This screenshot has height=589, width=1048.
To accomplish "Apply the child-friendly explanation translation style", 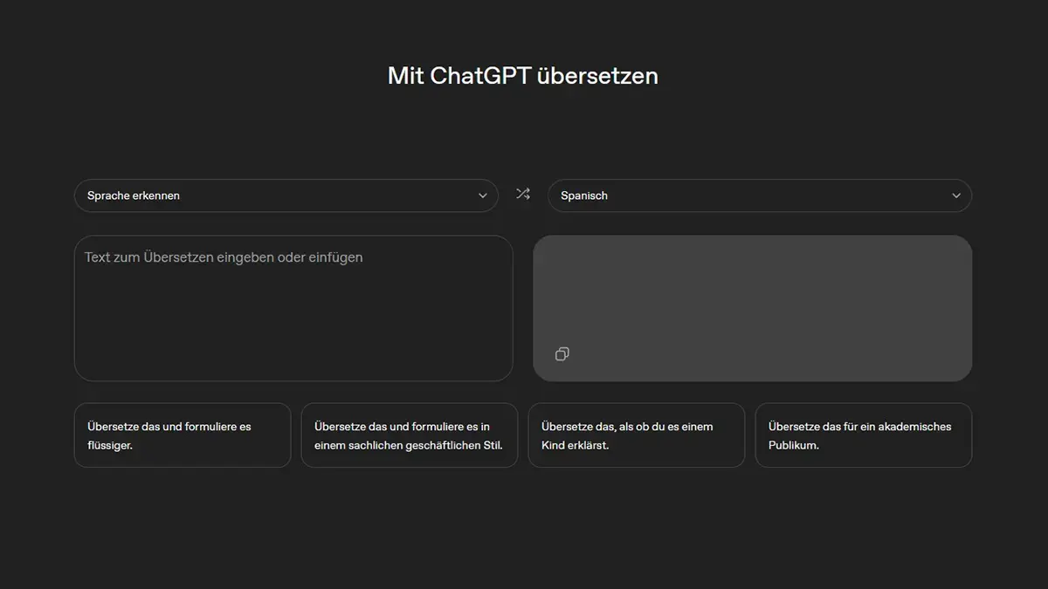I will (636, 435).
